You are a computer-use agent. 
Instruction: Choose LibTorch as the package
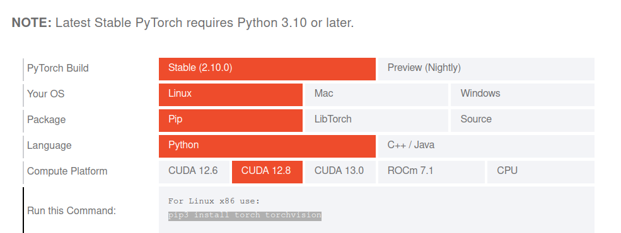click(376, 120)
